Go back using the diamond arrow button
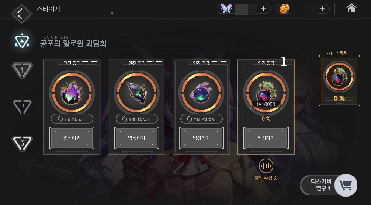Screen dimensions: 371x205 [x=21, y=14]
